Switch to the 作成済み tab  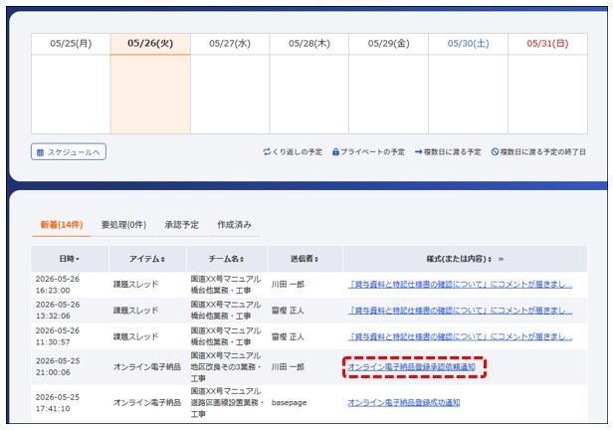click(x=234, y=225)
